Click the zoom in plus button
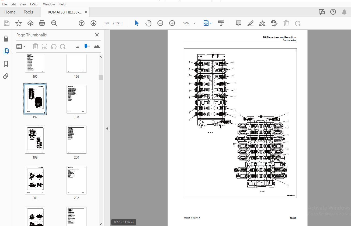Image resolution: width=351 pixels, height=226 pixels. click(x=172, y=23)
